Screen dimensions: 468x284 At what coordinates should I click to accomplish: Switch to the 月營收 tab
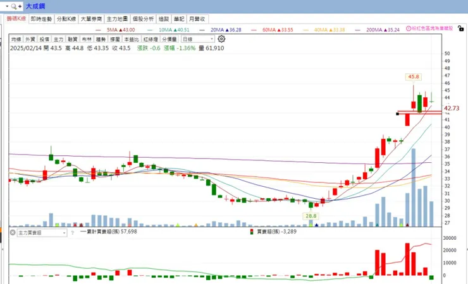(197, 19)
